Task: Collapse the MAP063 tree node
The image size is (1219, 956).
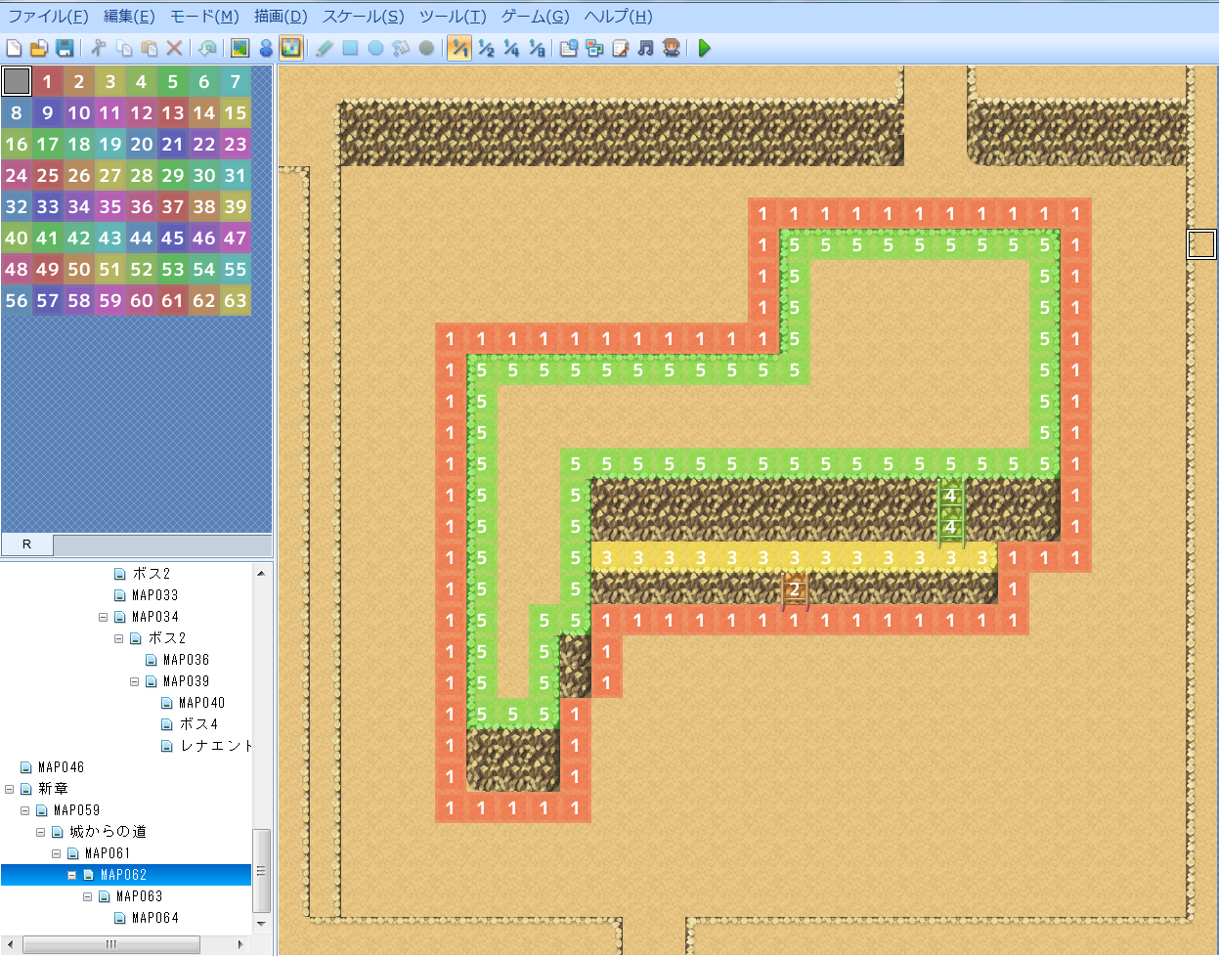Action: pyautogui.click(x=87, y=896)
